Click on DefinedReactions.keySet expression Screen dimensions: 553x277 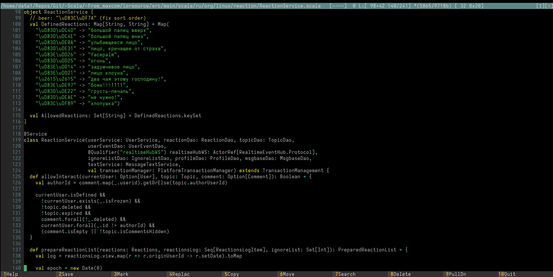[168, 116]
